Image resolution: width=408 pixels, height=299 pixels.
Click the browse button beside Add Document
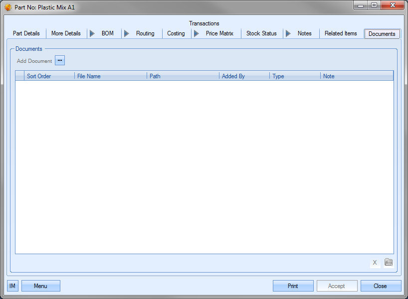pos(60,61)
